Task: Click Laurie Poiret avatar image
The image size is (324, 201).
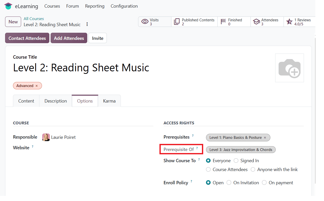Action: 46,137
